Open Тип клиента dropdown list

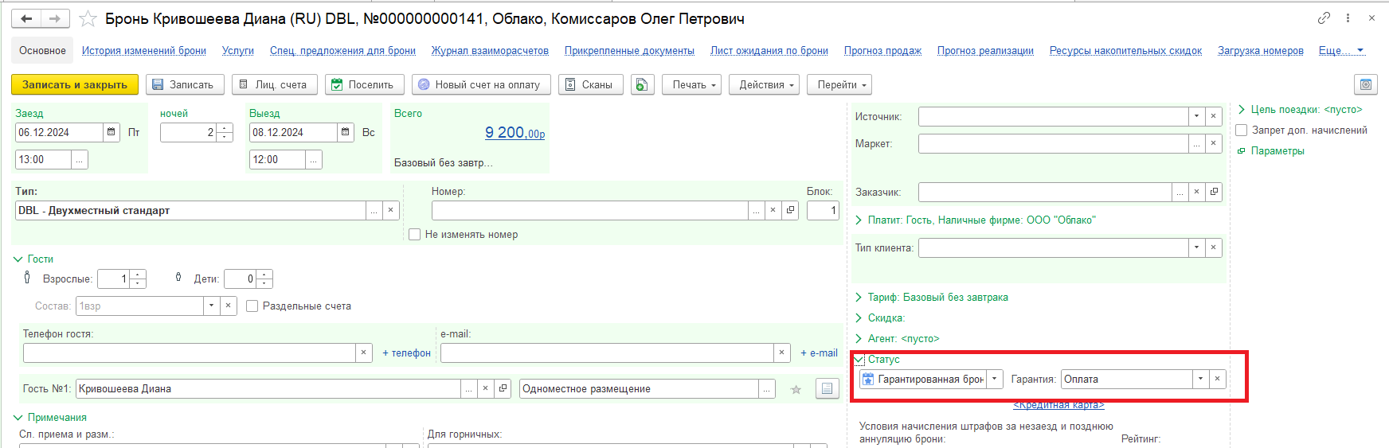pos(1196,247)
